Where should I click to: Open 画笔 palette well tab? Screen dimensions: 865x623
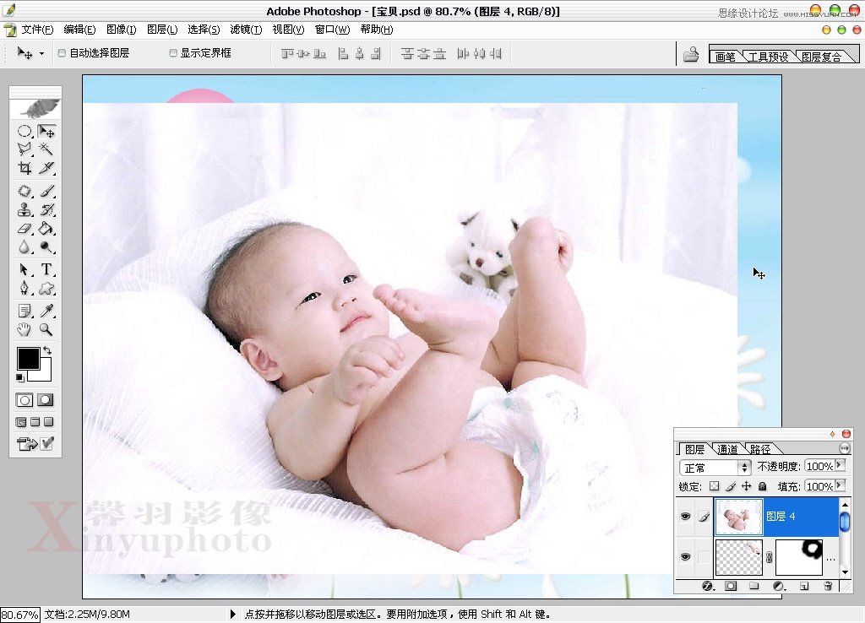click(726, 57)
